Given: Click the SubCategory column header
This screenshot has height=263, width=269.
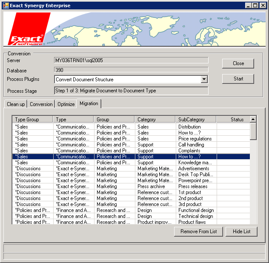Looking at the screenshot, I should [x=196, y=120].
